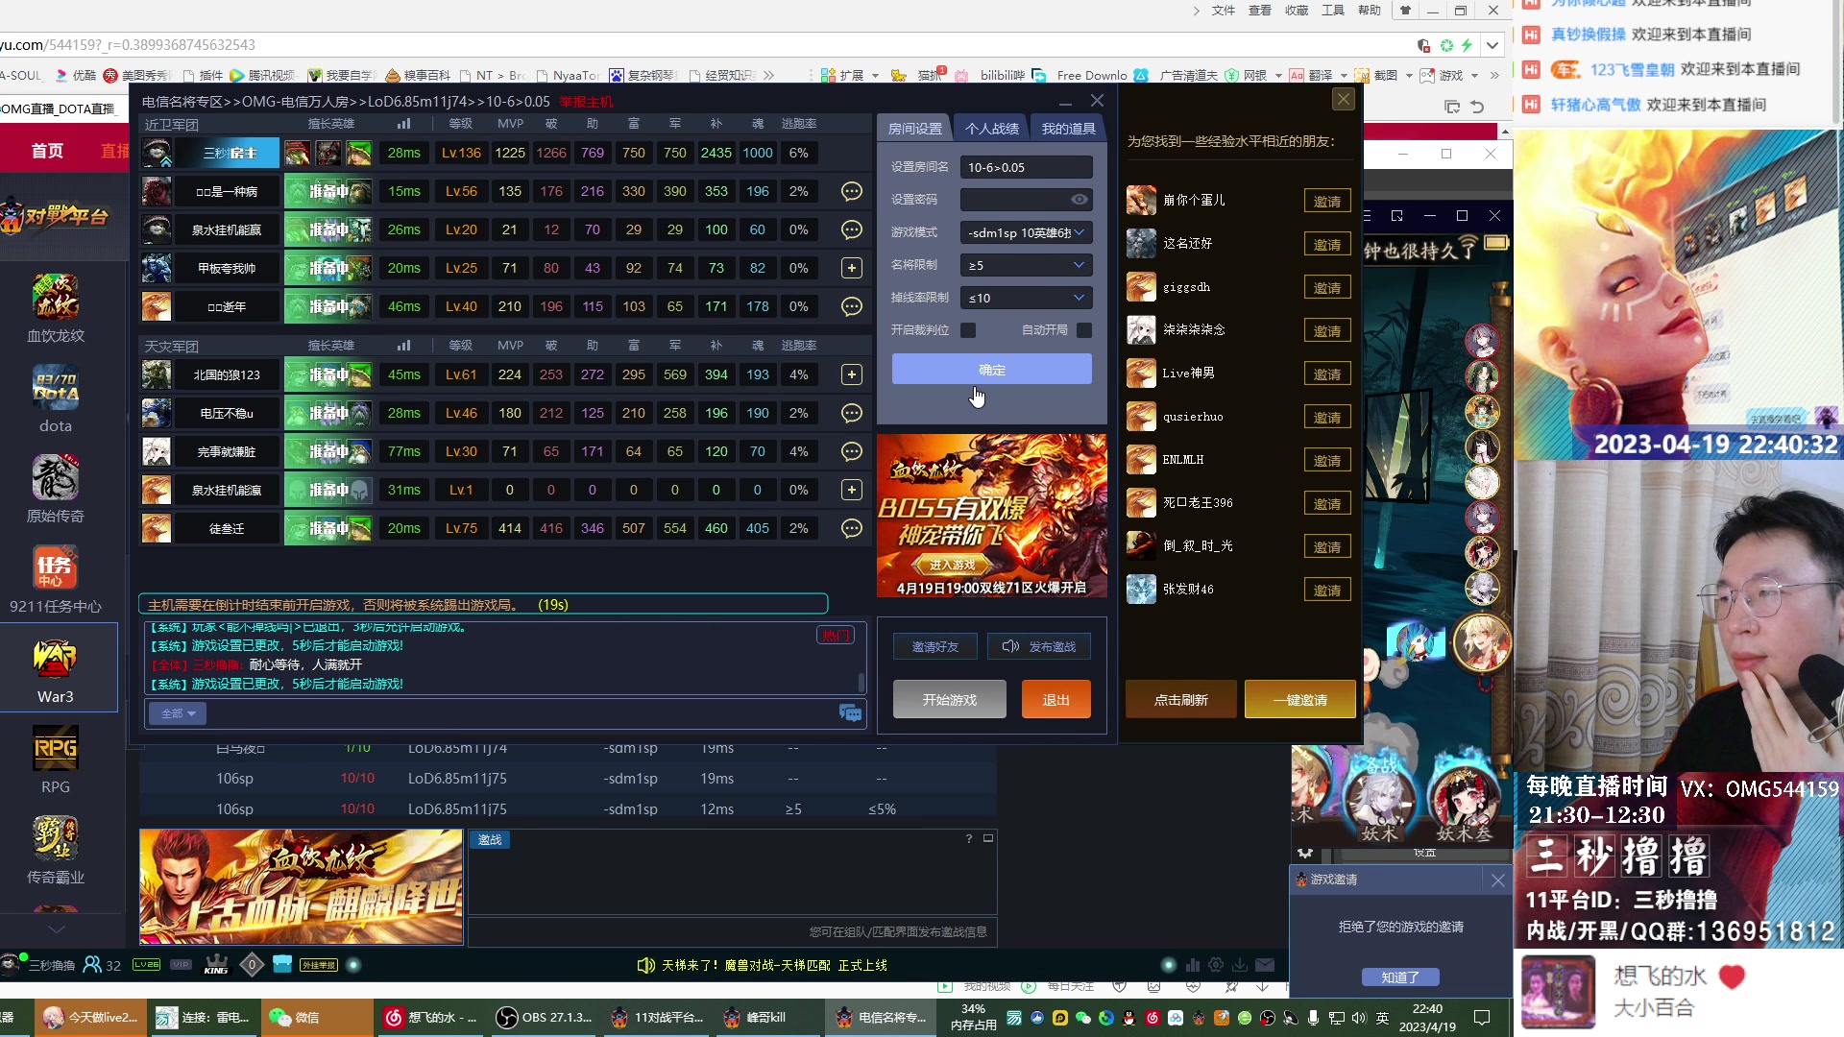Image resolution: width=1844 pixels, height=1037 pixels.
Task: Add player 甲板夸我帅 as friend
Action: click(851, 268)
